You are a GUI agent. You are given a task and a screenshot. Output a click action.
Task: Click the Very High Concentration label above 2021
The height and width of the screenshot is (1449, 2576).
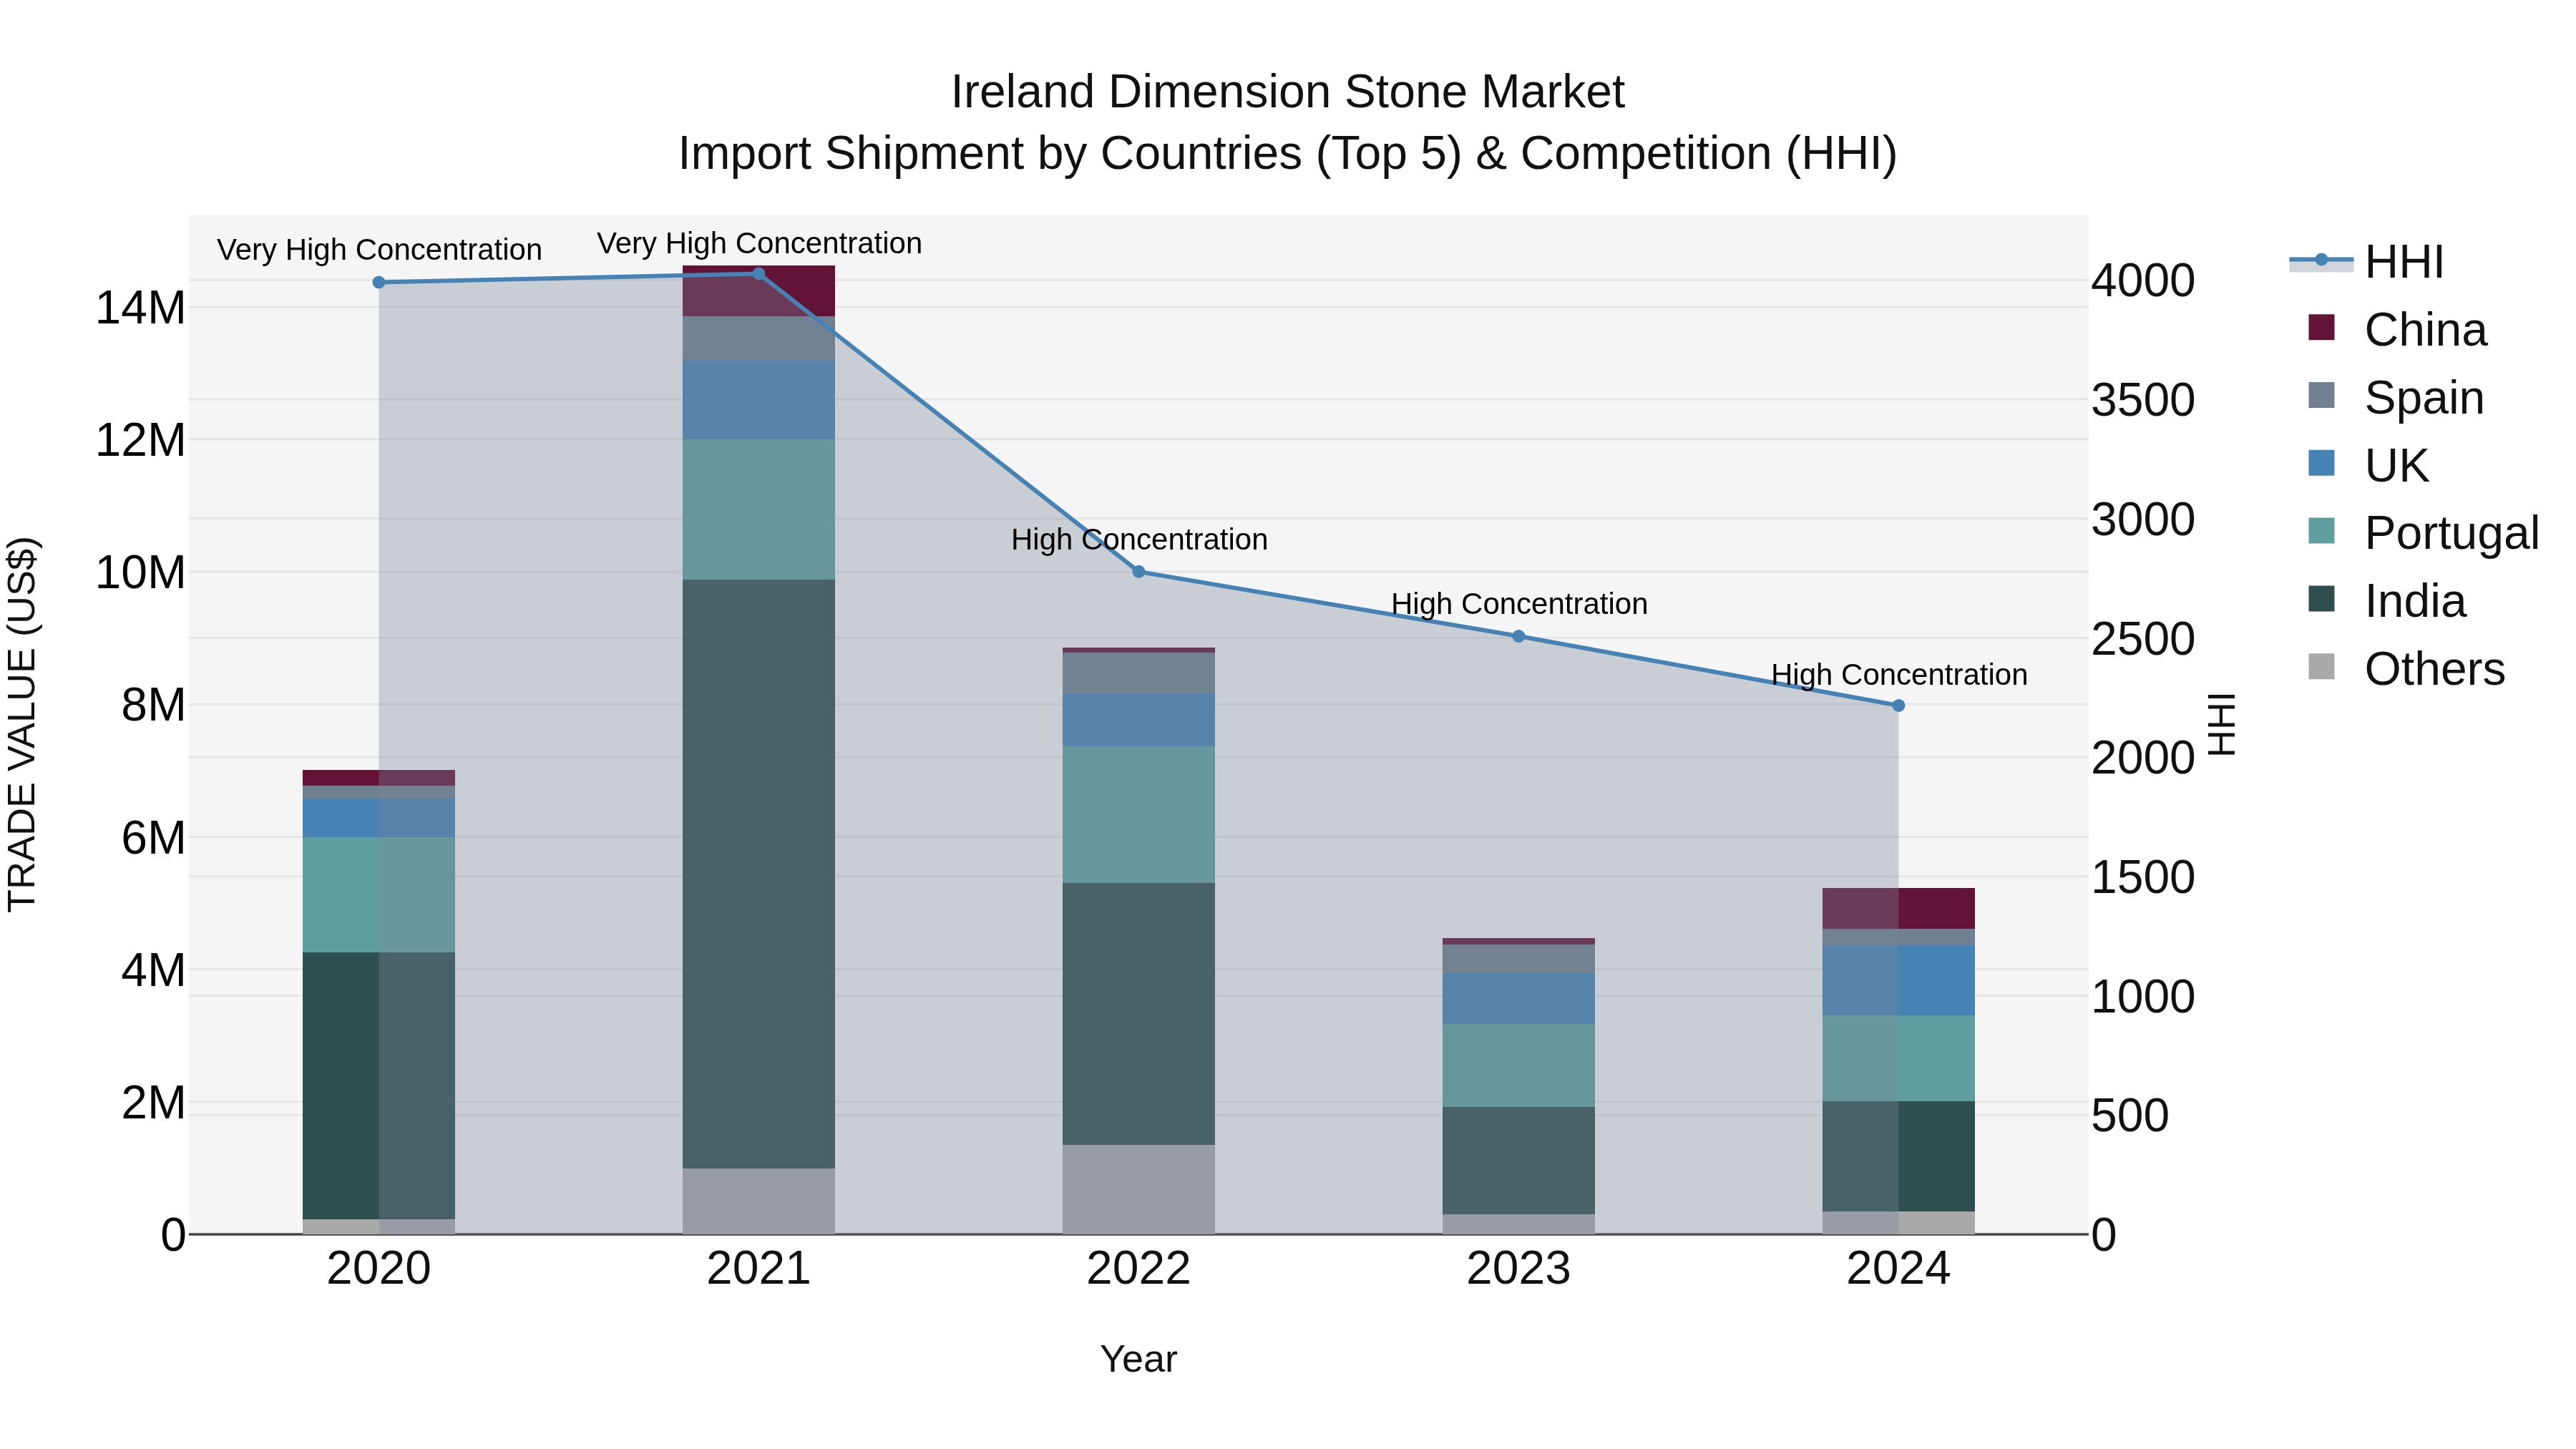click(759, 243)
